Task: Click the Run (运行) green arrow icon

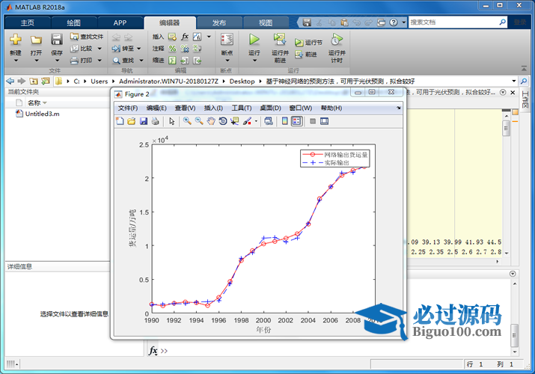Action: pos(254,40)
